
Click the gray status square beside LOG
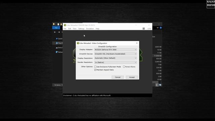tap(143, 29)
